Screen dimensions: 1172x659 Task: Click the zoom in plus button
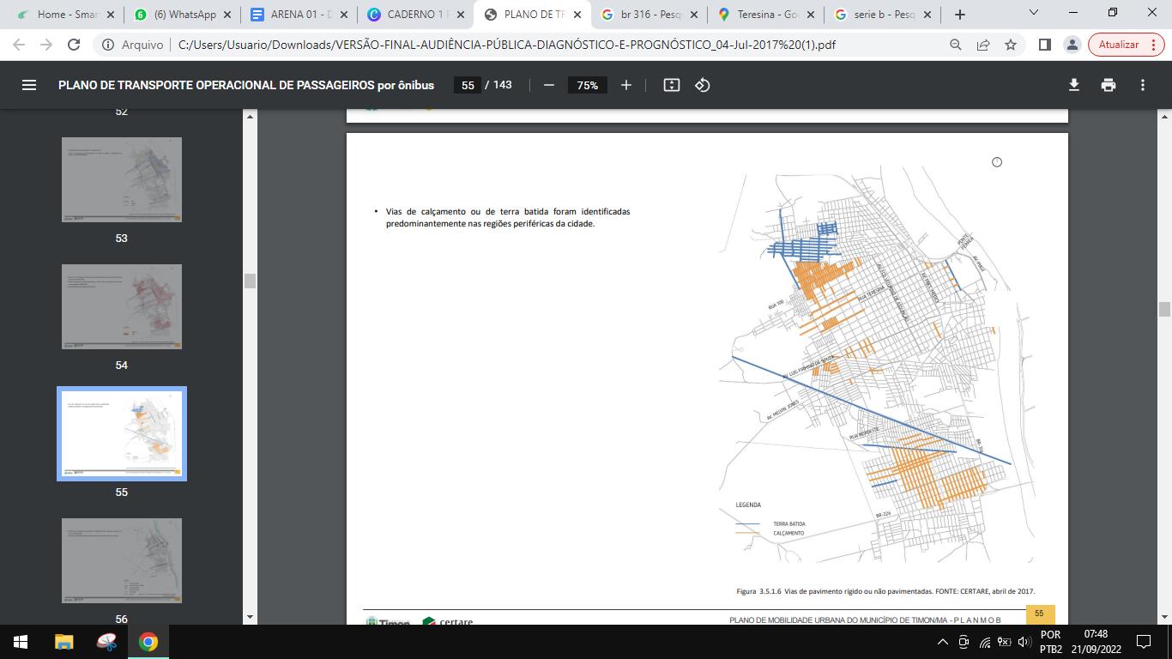[x=626, y=85]
